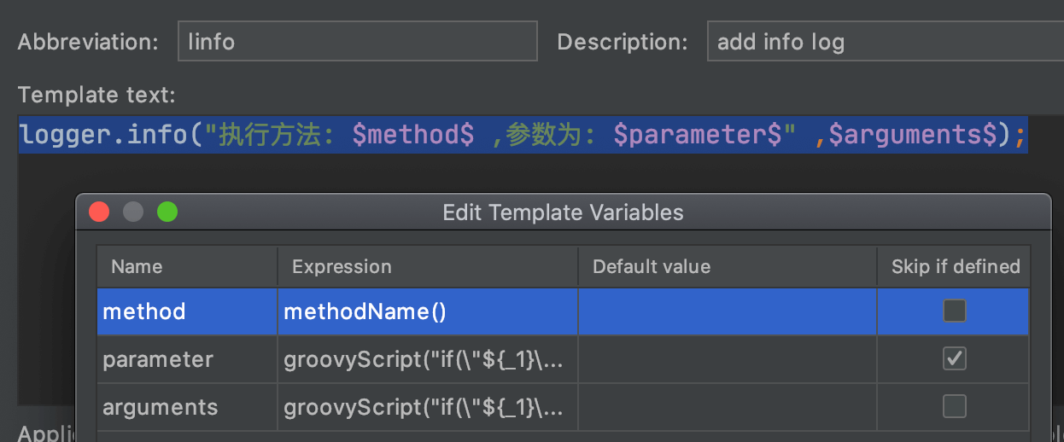This screenshot has width=1064, height=442.
Task: Uncheck Skip if defined for parameter
Action: click(954, 359)
